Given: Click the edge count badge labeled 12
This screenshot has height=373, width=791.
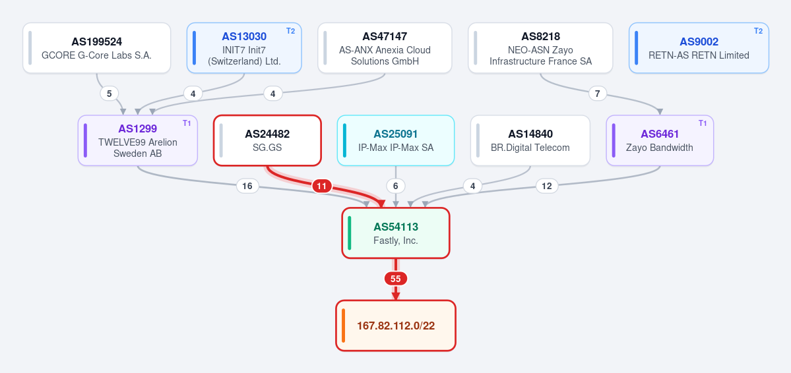Looking at the screenshot, I should coord(547,186).
